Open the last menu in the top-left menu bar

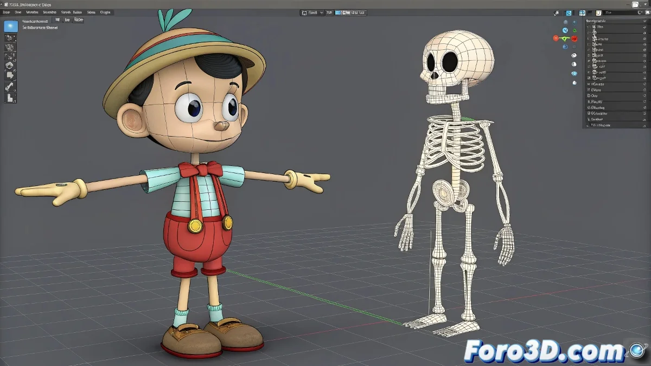coord(105,11)
